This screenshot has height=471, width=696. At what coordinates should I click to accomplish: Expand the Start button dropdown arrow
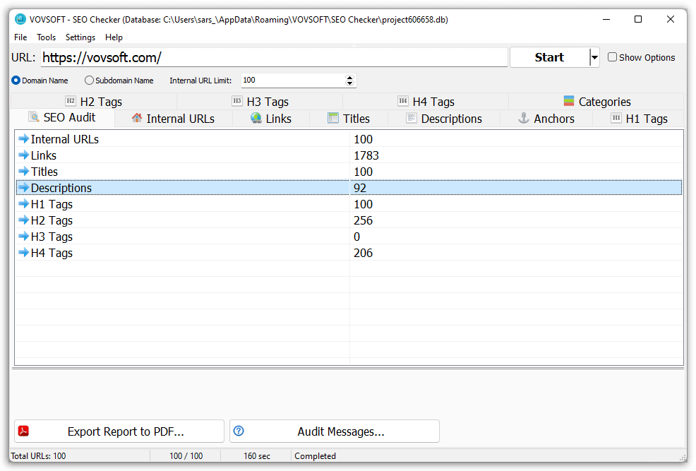594,57
